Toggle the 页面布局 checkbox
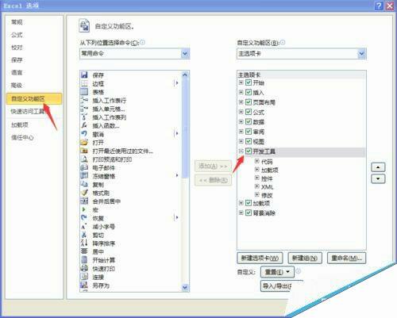Screen dimensions: 397x318 pyautogui.click(x=249, y=102)
